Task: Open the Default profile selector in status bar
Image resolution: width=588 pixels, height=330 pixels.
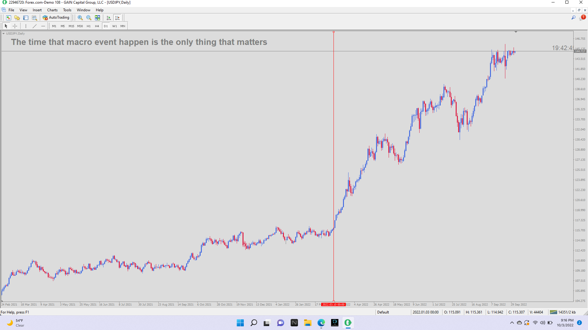Action: tap(383, 312)
